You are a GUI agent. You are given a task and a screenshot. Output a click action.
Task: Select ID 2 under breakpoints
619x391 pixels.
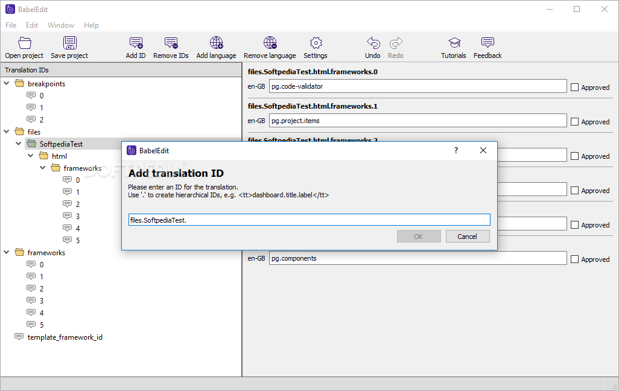click(x=42, y=119)
